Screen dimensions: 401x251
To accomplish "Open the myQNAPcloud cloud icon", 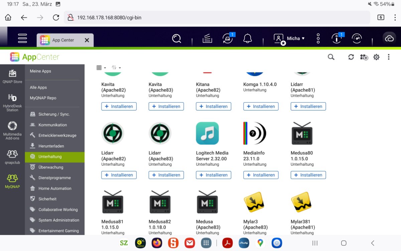I will pos(389,38).
